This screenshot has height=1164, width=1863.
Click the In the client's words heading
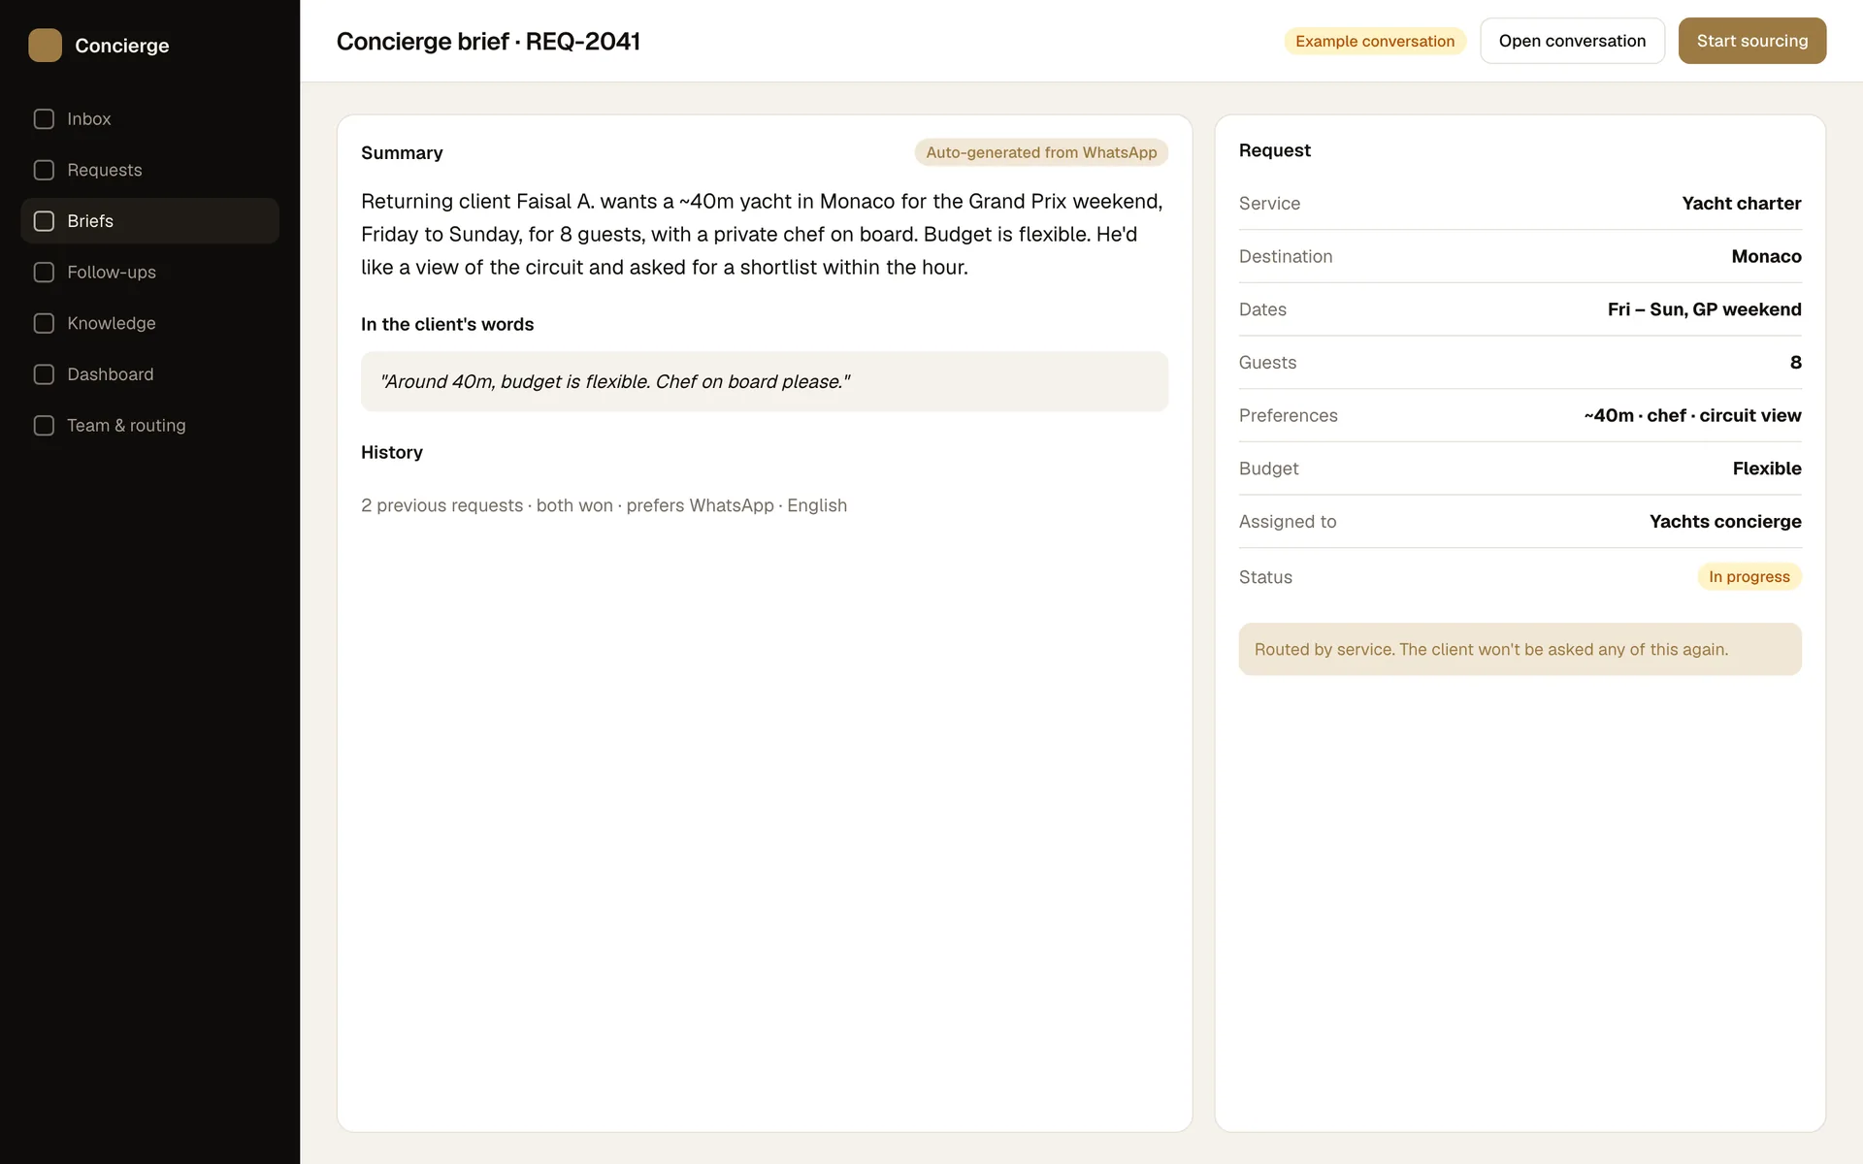[x=447, y=325]
